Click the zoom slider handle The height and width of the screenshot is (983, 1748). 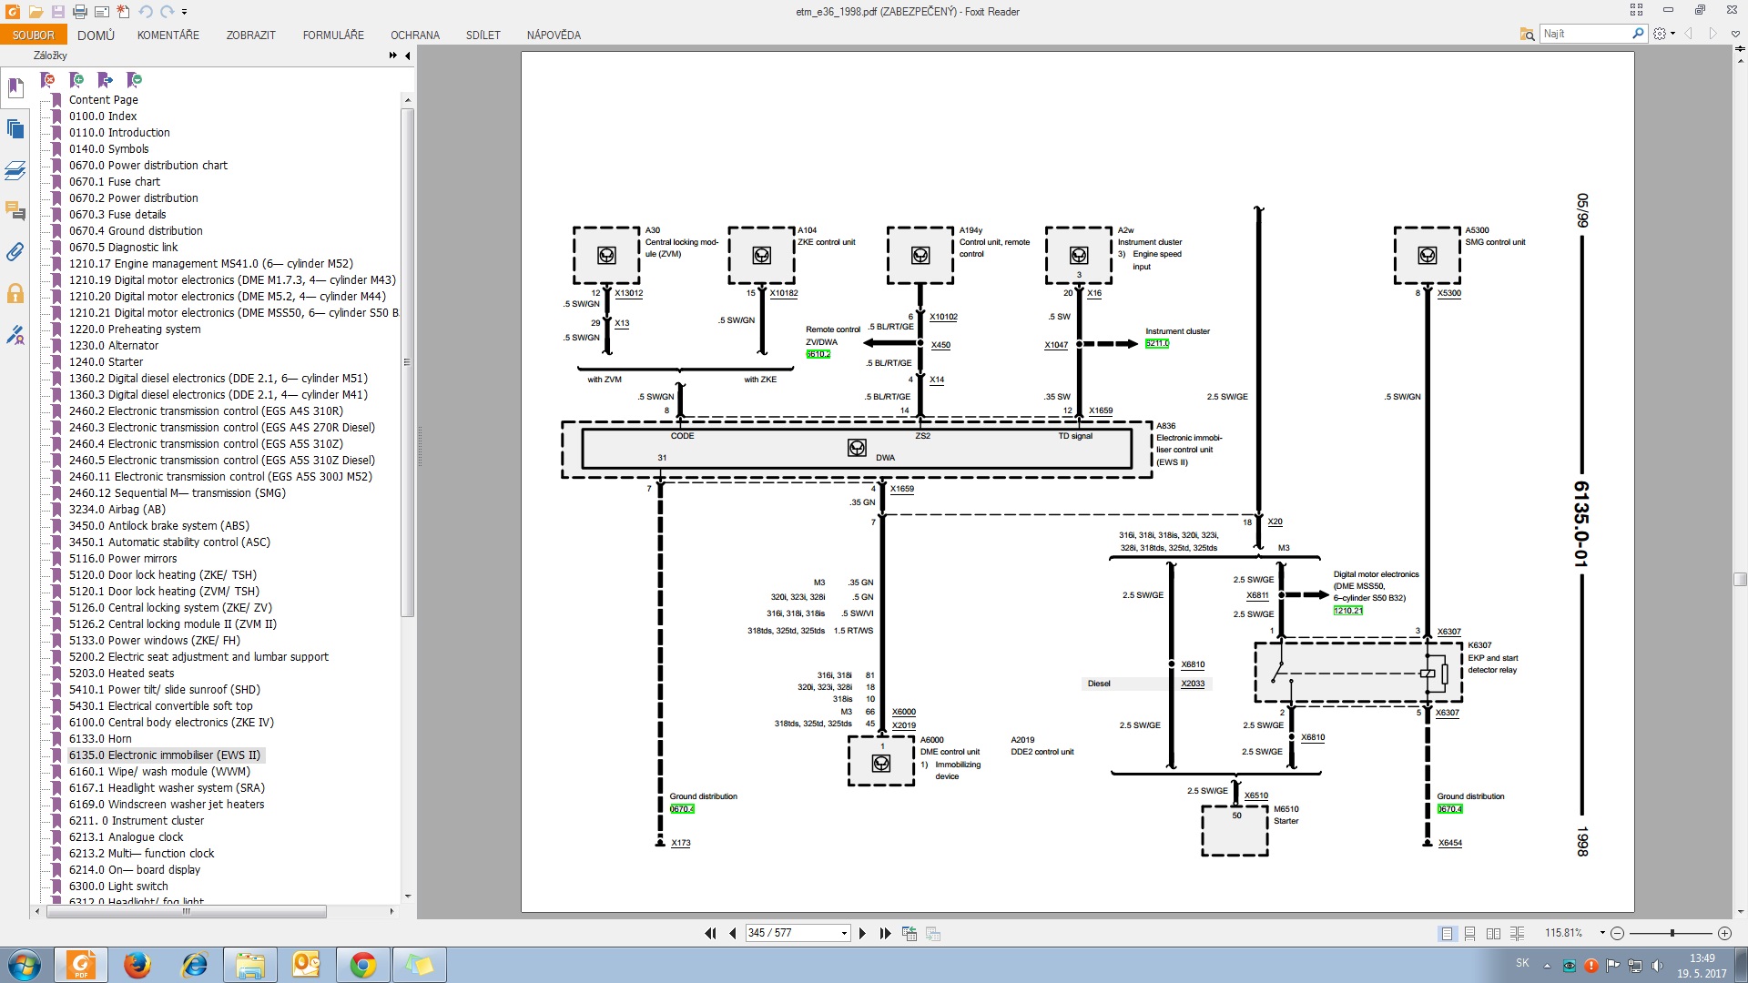1672,933
